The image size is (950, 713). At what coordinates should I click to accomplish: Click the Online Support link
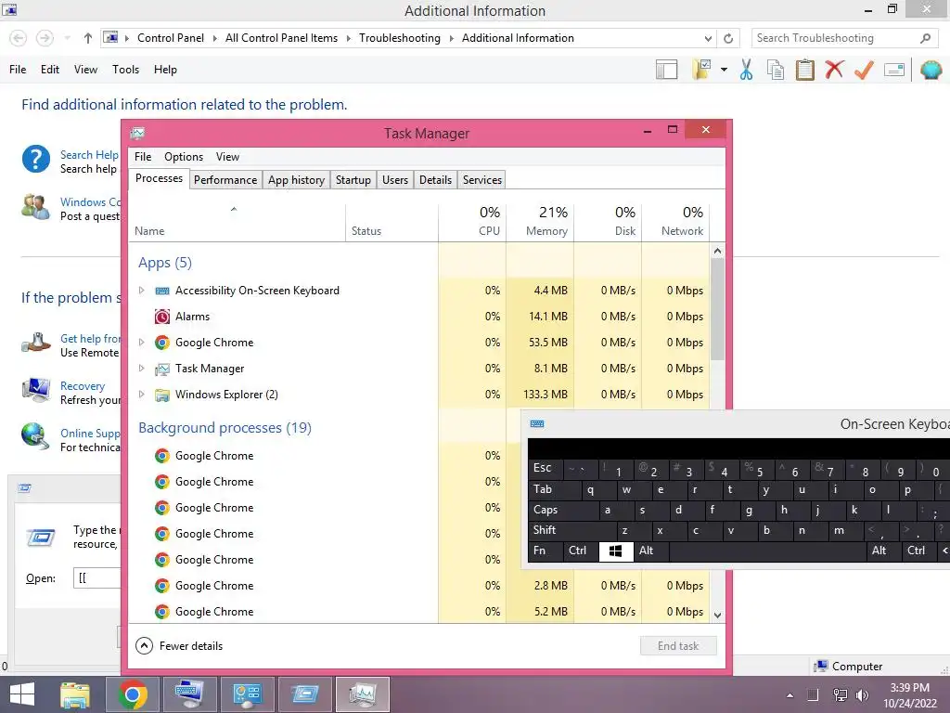[x=90, y=434]
